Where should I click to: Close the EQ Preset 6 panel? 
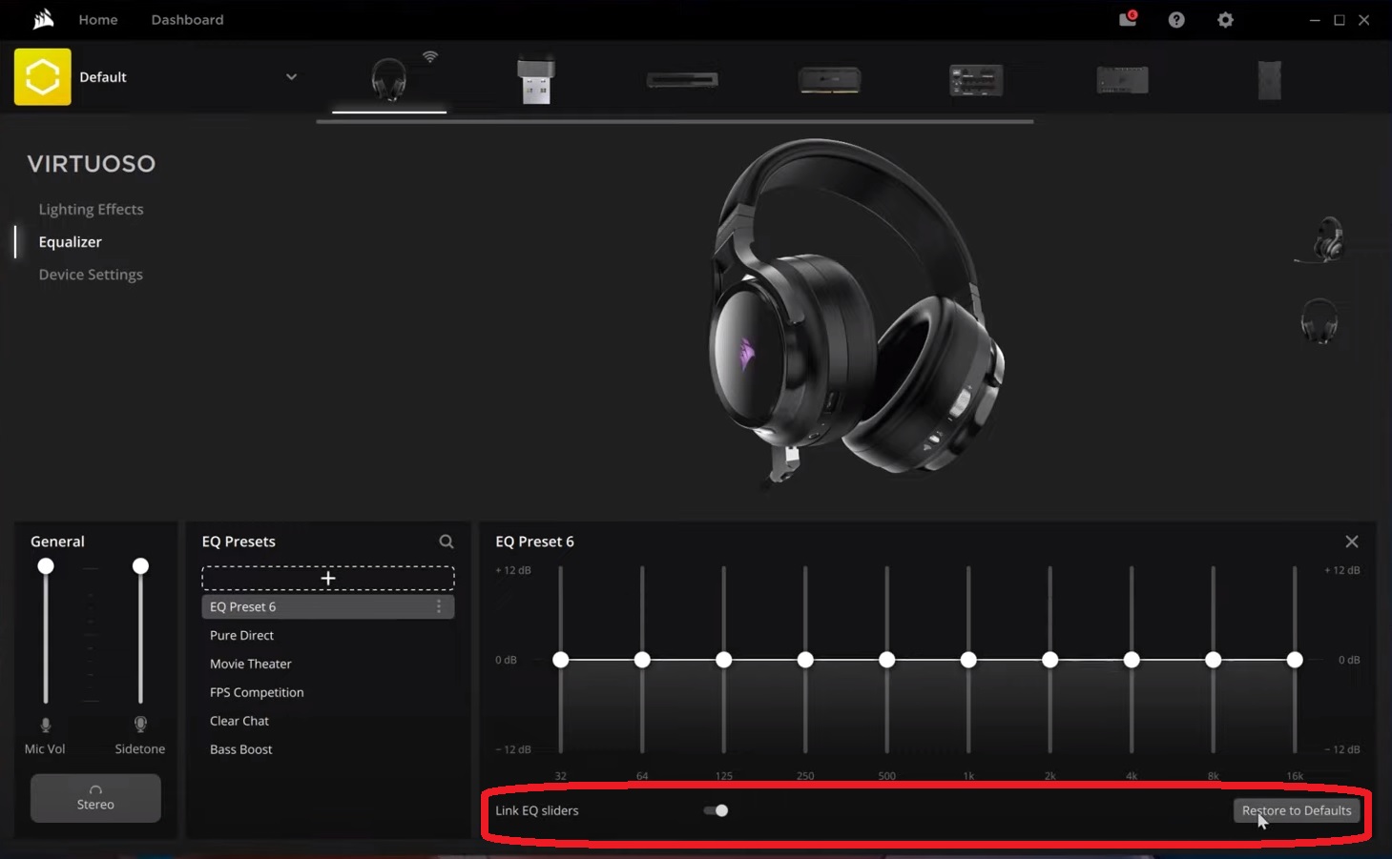[x=1351, y=541]
